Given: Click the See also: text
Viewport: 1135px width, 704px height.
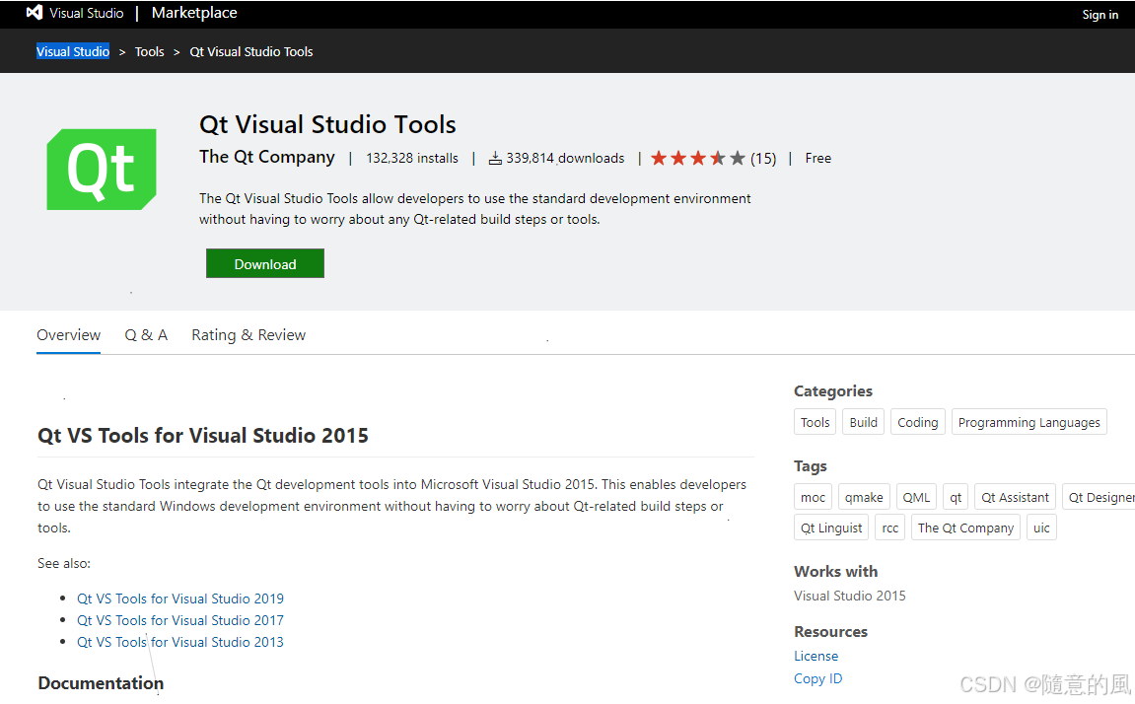Looking at the screenshot, I should tap(64, 563).
